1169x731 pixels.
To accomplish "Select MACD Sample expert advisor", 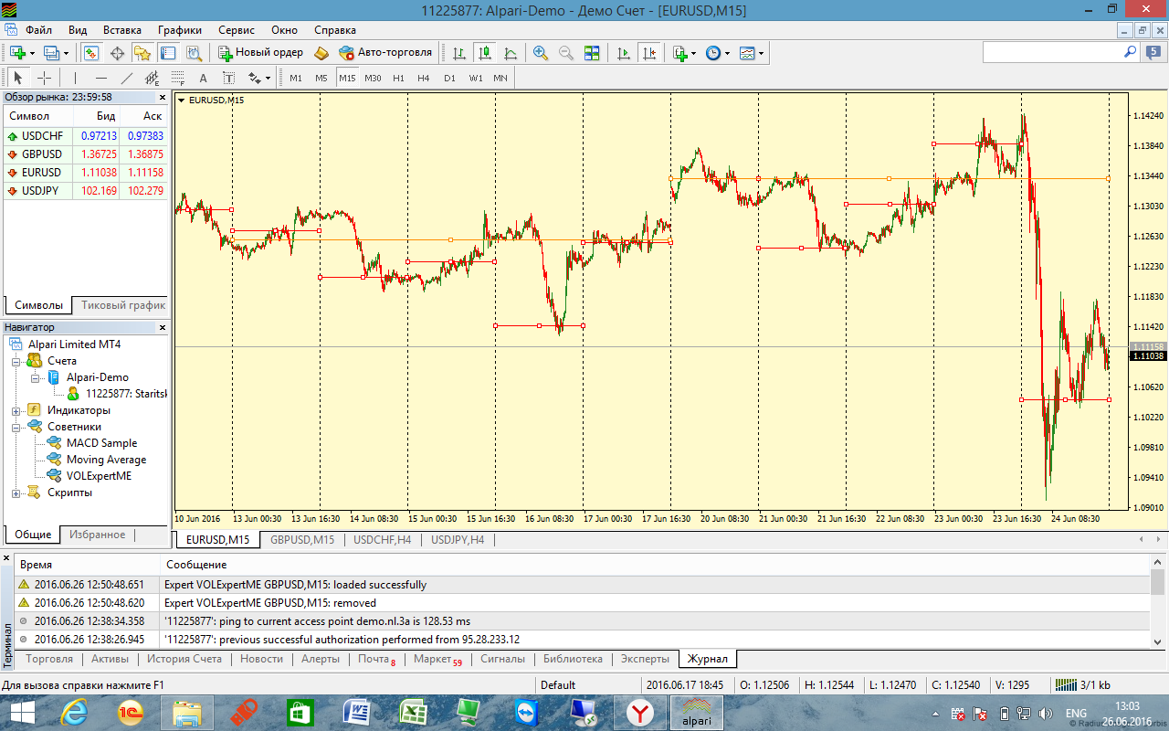I will (101, 443).
